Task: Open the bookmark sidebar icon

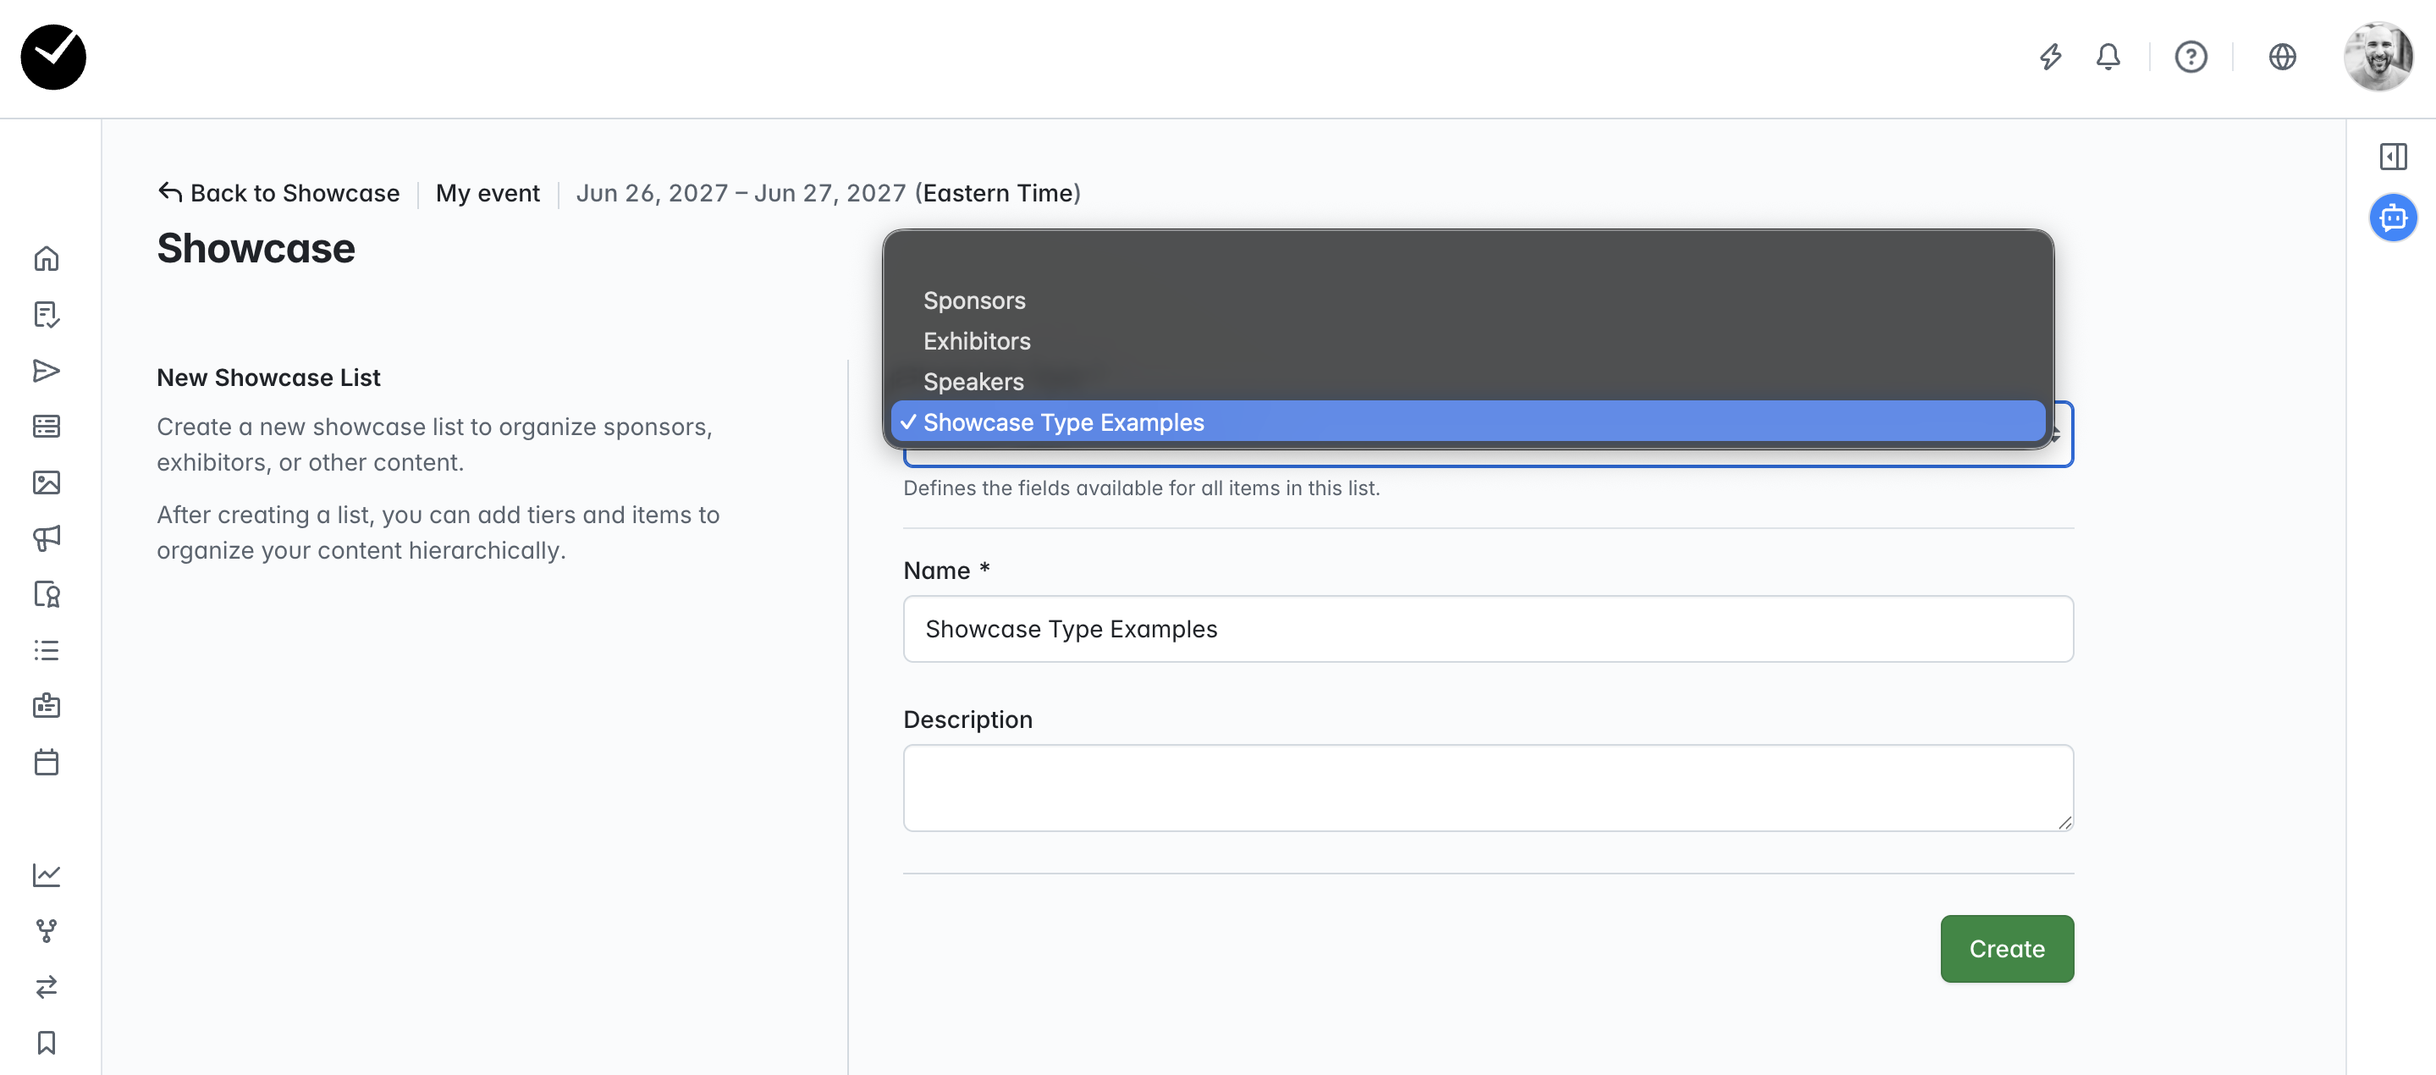Action: click(47, 1043)
